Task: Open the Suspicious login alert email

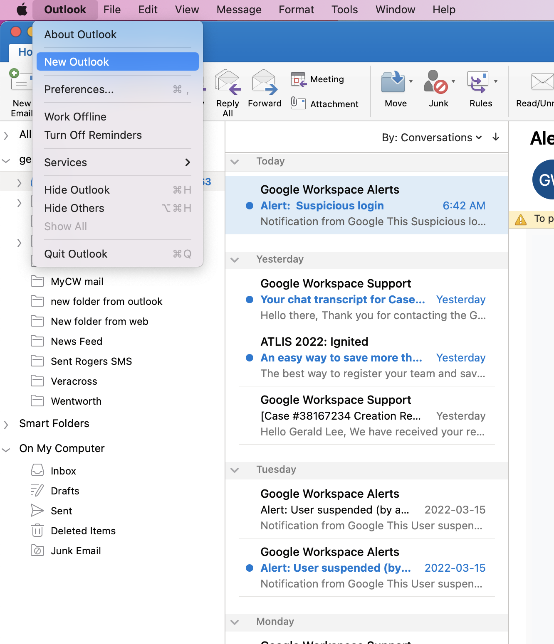Action: pos(367,205)
